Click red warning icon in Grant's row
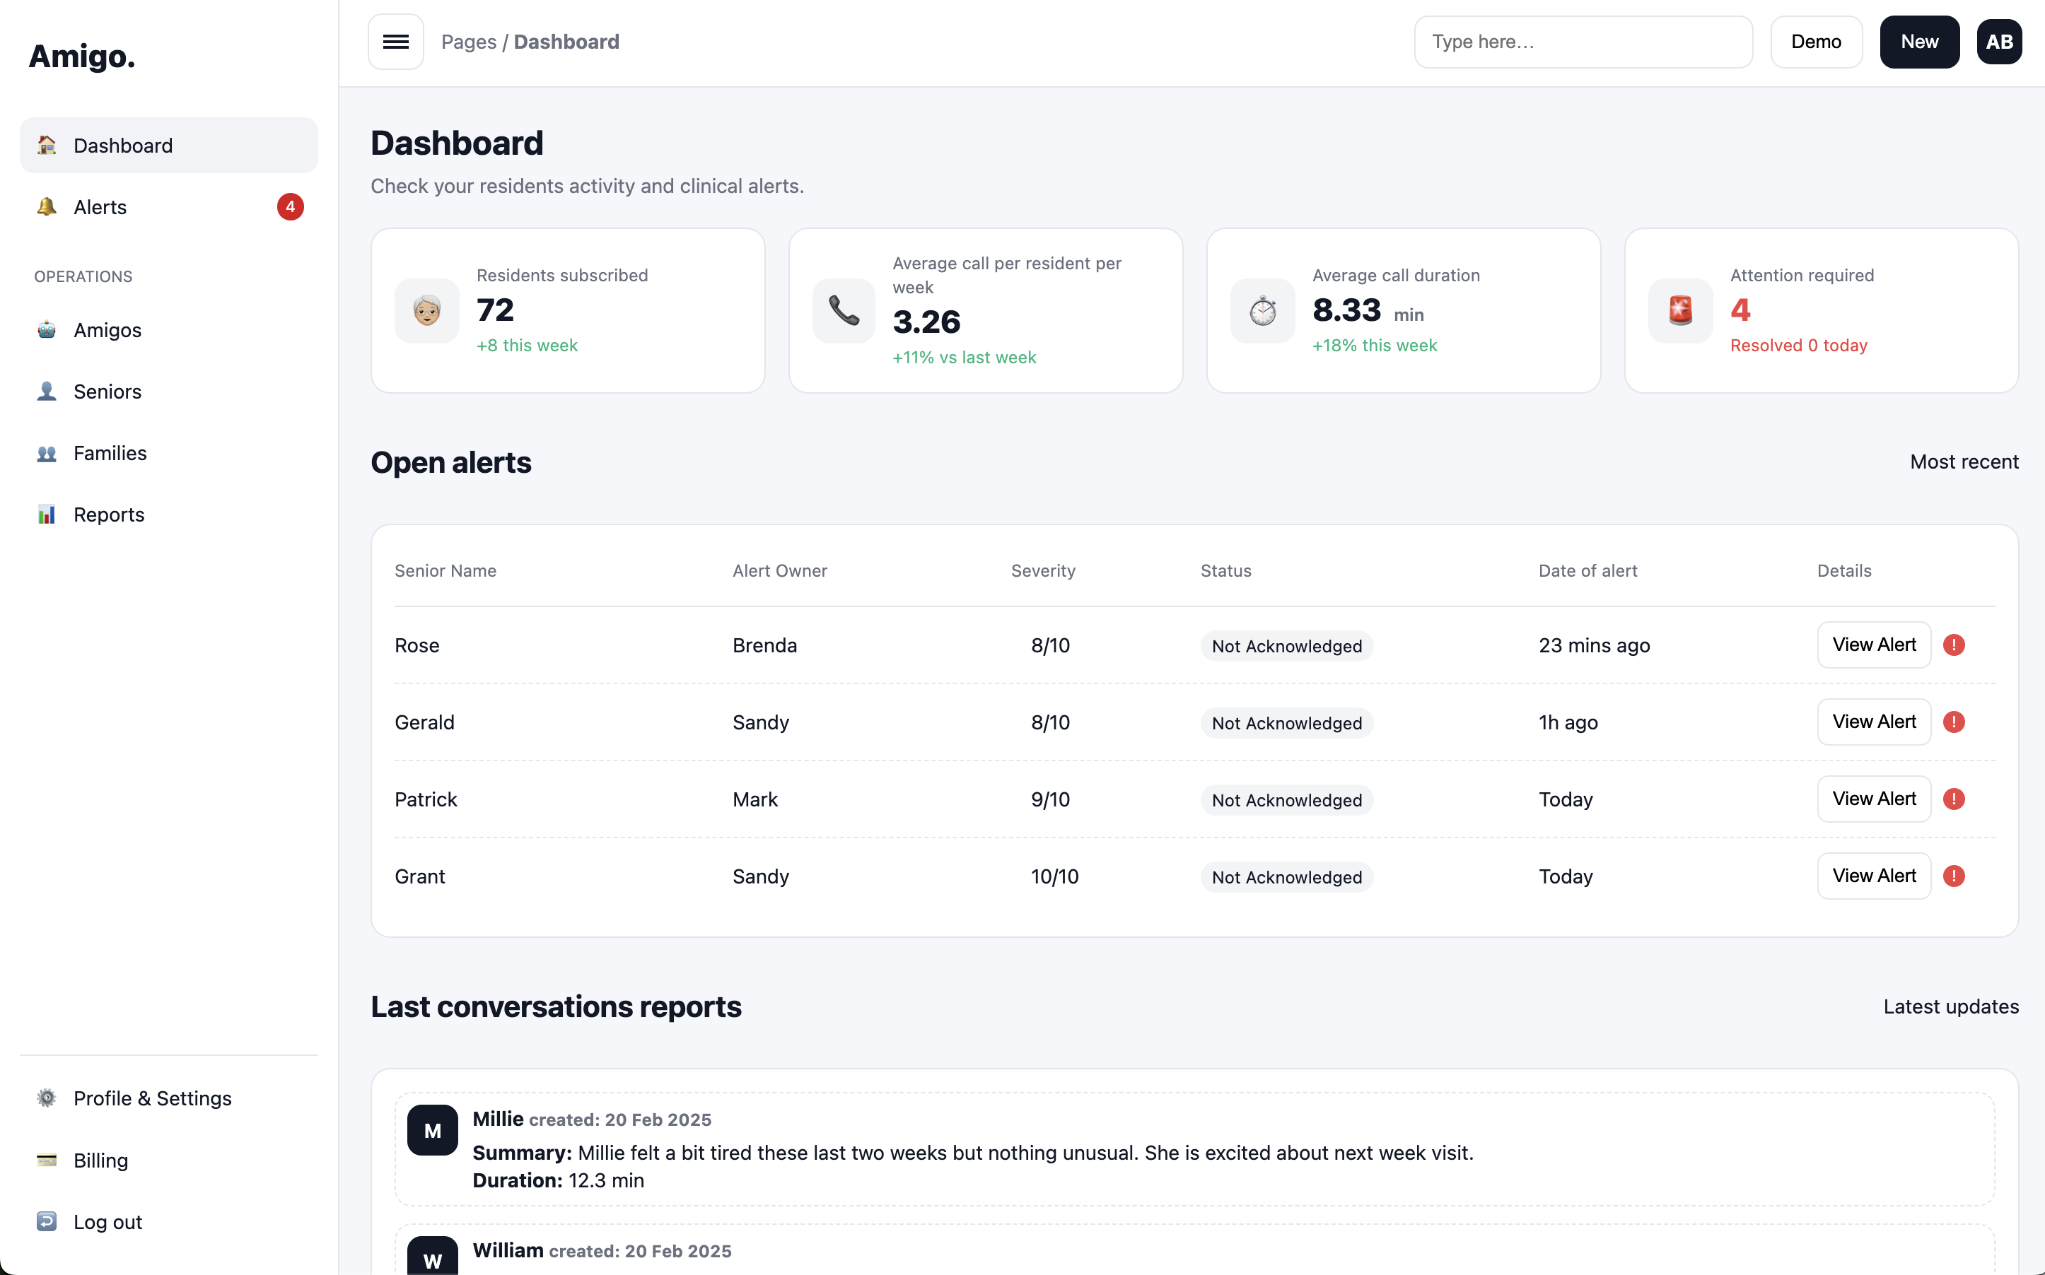 (1954, 876)
